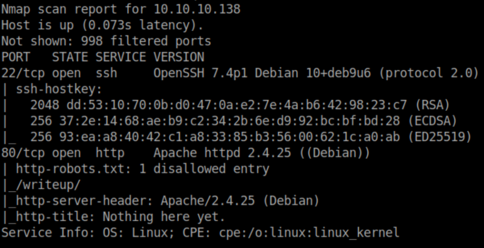Click the "Host is up" latency line
The image size is (484, 248).
[102, 25]
